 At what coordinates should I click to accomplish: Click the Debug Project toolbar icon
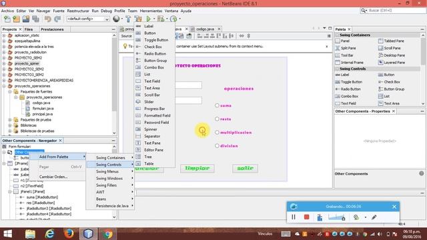click(161, 19)
